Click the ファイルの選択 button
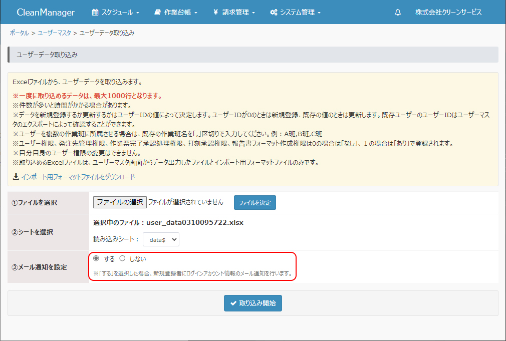 click(120, 202)
